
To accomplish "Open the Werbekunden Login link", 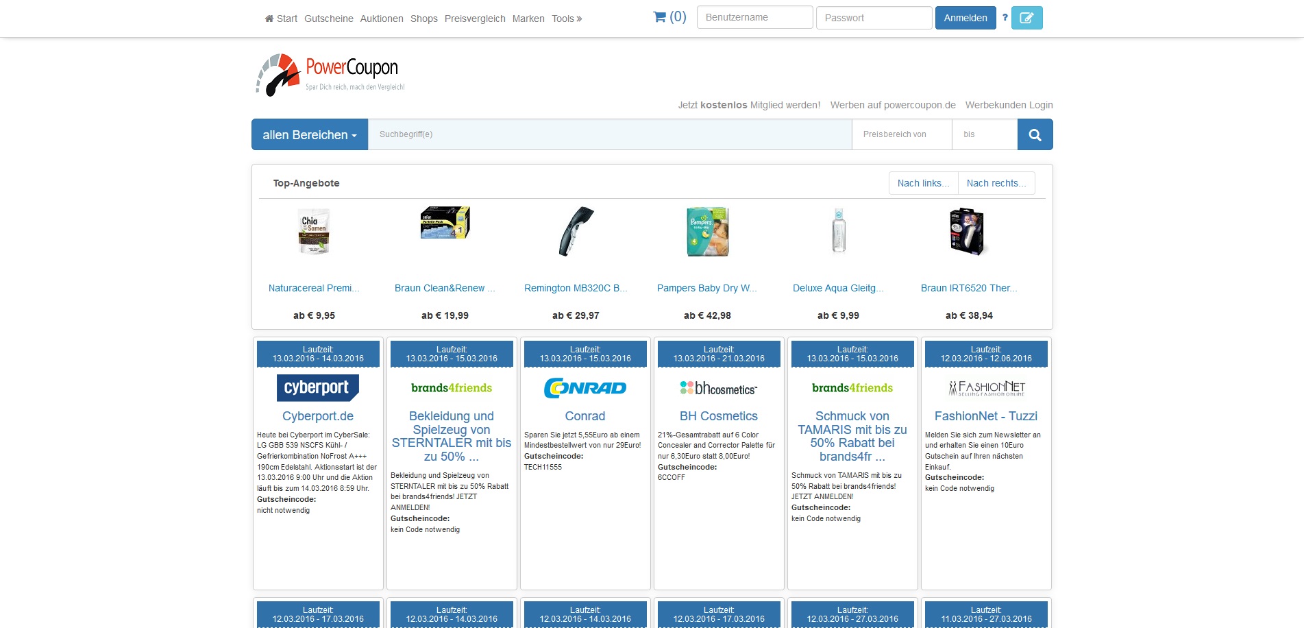I will [1009, 105].
